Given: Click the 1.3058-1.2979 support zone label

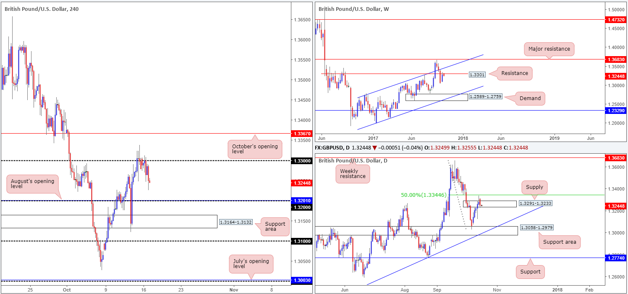Looking at the screenshot, I should [537, 228].
